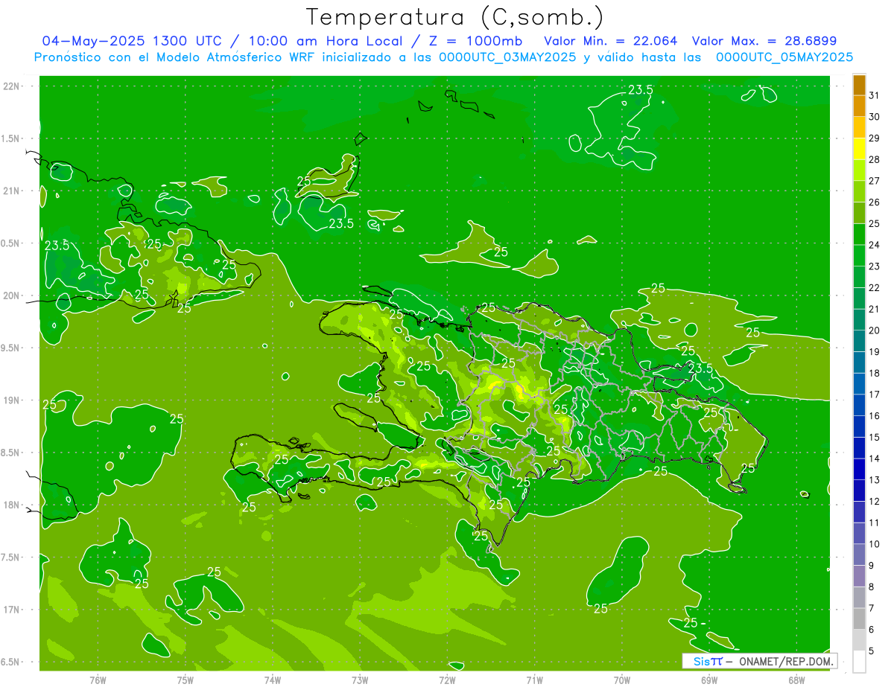This screenshot has height=690, width=894.
Task: Click the latitude label 8.5N
Action: click(x=10, y=453)
